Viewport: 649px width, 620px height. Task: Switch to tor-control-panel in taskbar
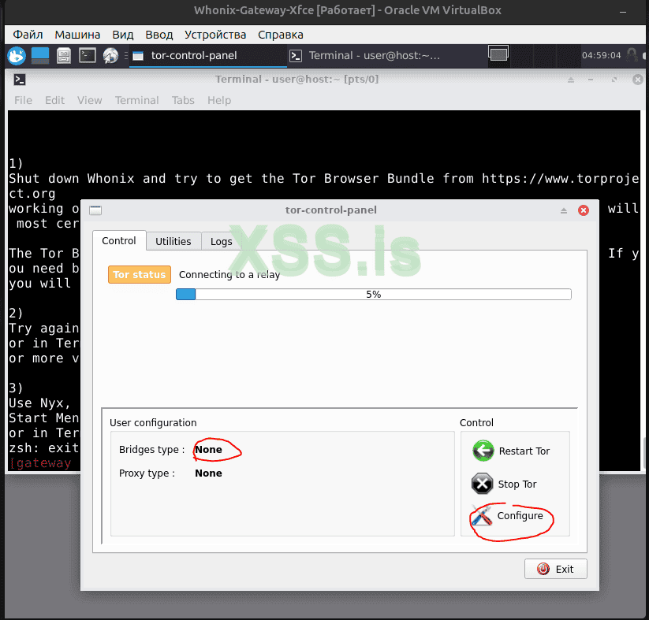coord(207,56)
